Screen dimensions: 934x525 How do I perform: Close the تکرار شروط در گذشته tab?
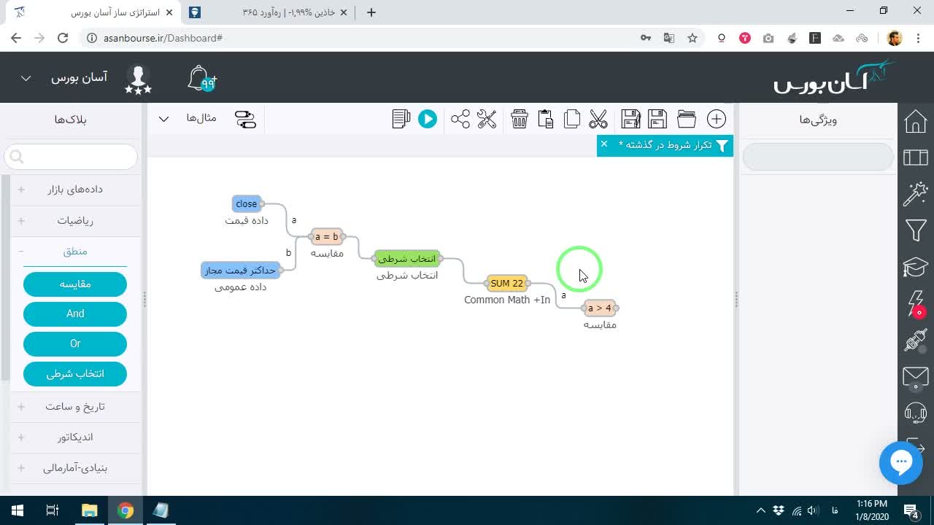pos(604,144)
